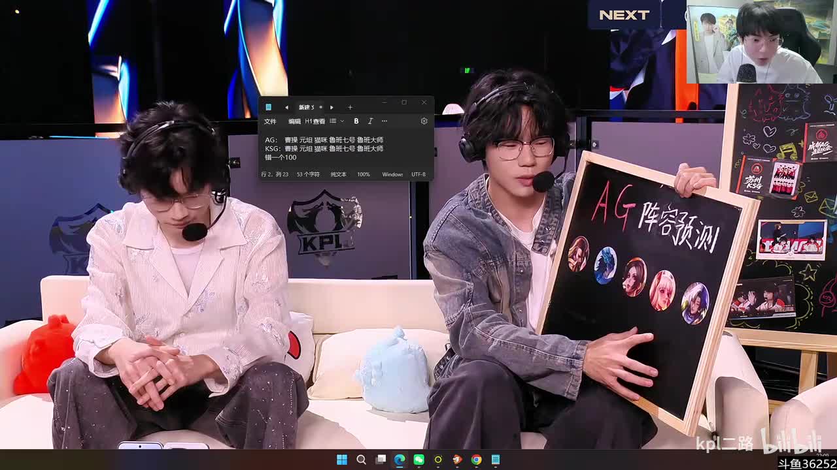Screen dimensions: 837x470
Task: Click the 纯文本 format indicator
Action: click(x=338, y=174)
